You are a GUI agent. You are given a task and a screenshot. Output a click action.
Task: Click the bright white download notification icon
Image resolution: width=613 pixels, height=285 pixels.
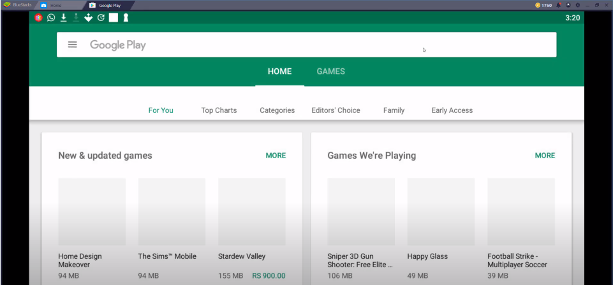tap(63, 18)
